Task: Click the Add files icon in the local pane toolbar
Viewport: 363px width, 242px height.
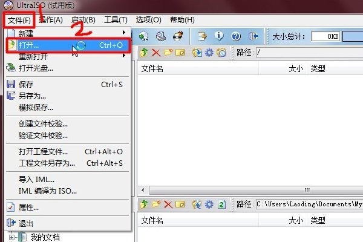Action: (197, 204)
